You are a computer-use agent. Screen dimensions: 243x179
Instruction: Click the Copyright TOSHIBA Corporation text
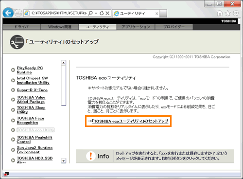pyautogui.click(x=191, y=57)
